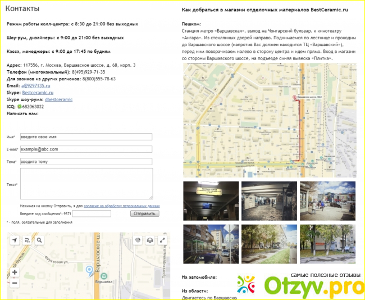The height and width of the screenshot is (300, 365).
Task: Zoom out with the map minus button
Action: point(15,284)
